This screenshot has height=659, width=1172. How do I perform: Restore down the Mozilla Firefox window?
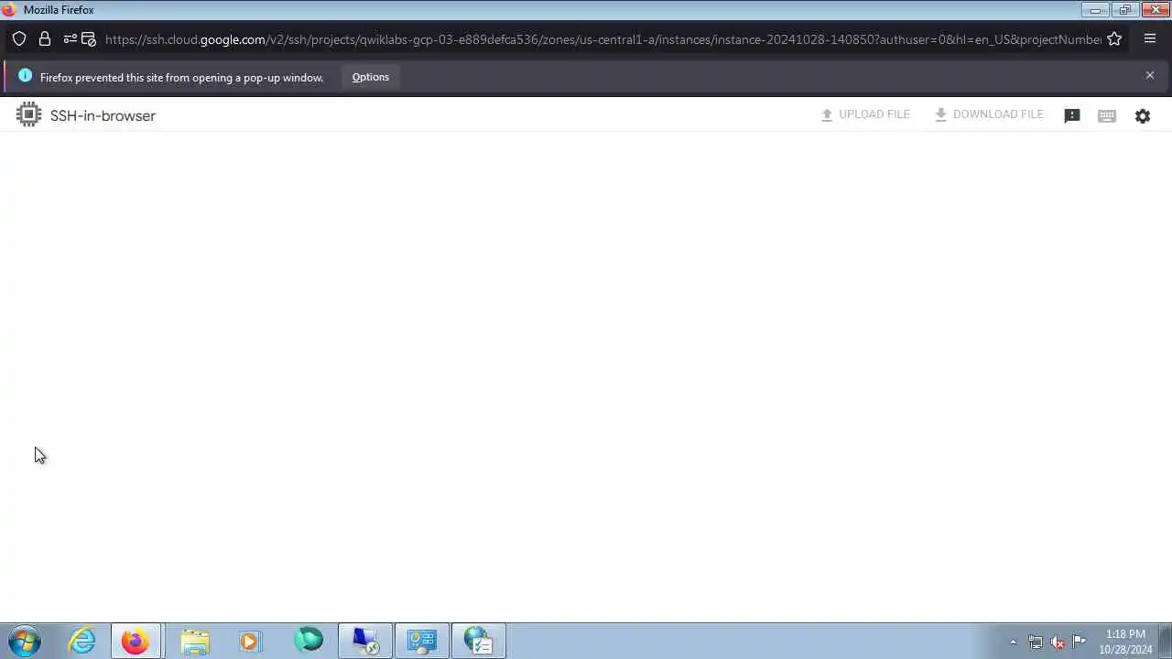1125,10
